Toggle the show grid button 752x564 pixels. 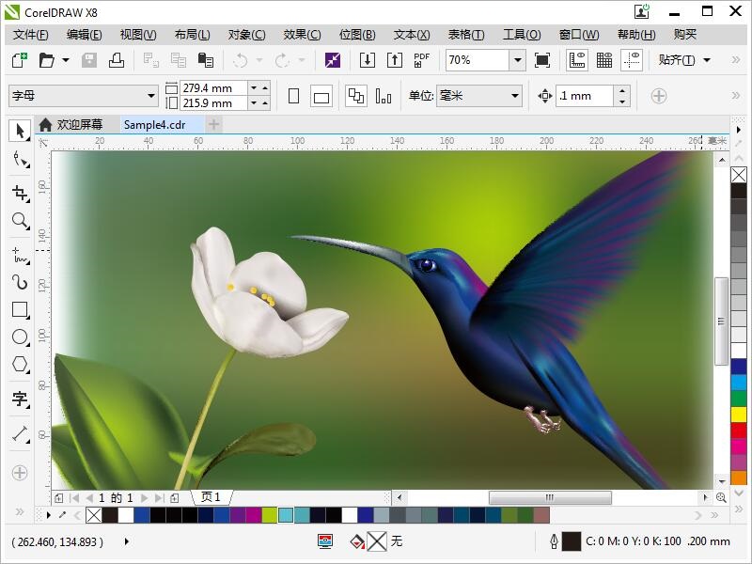(x=604, y=60)
